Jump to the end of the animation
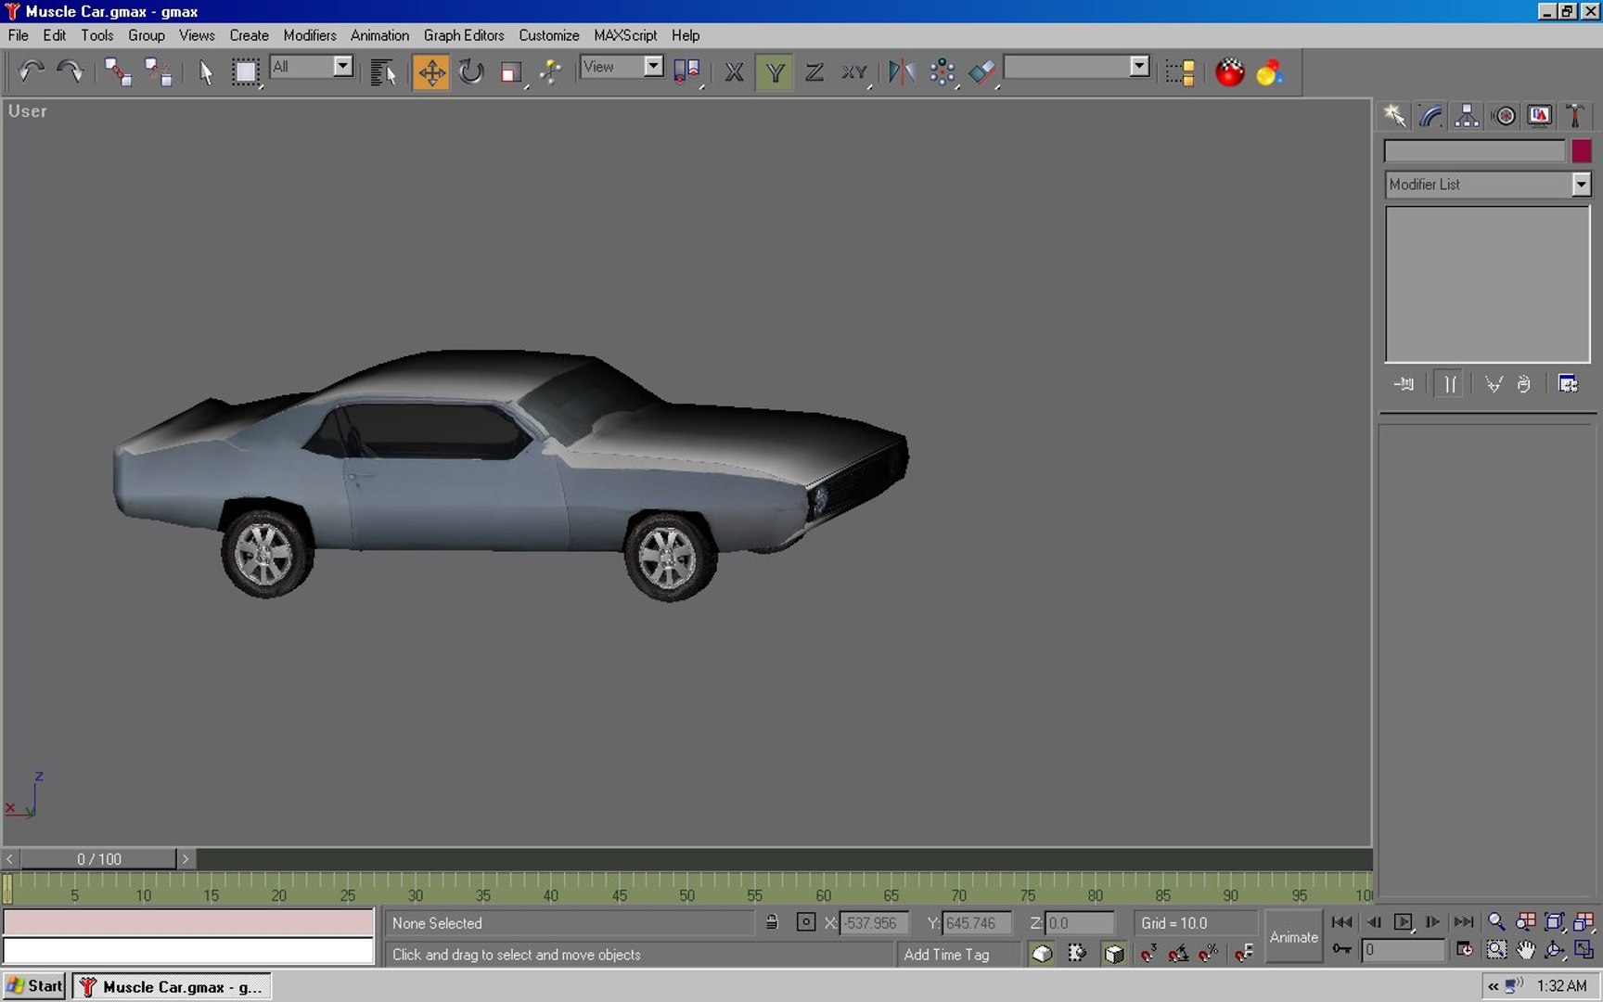The height and width of the screenshot is (1002, 1603). click(1463, 922)
